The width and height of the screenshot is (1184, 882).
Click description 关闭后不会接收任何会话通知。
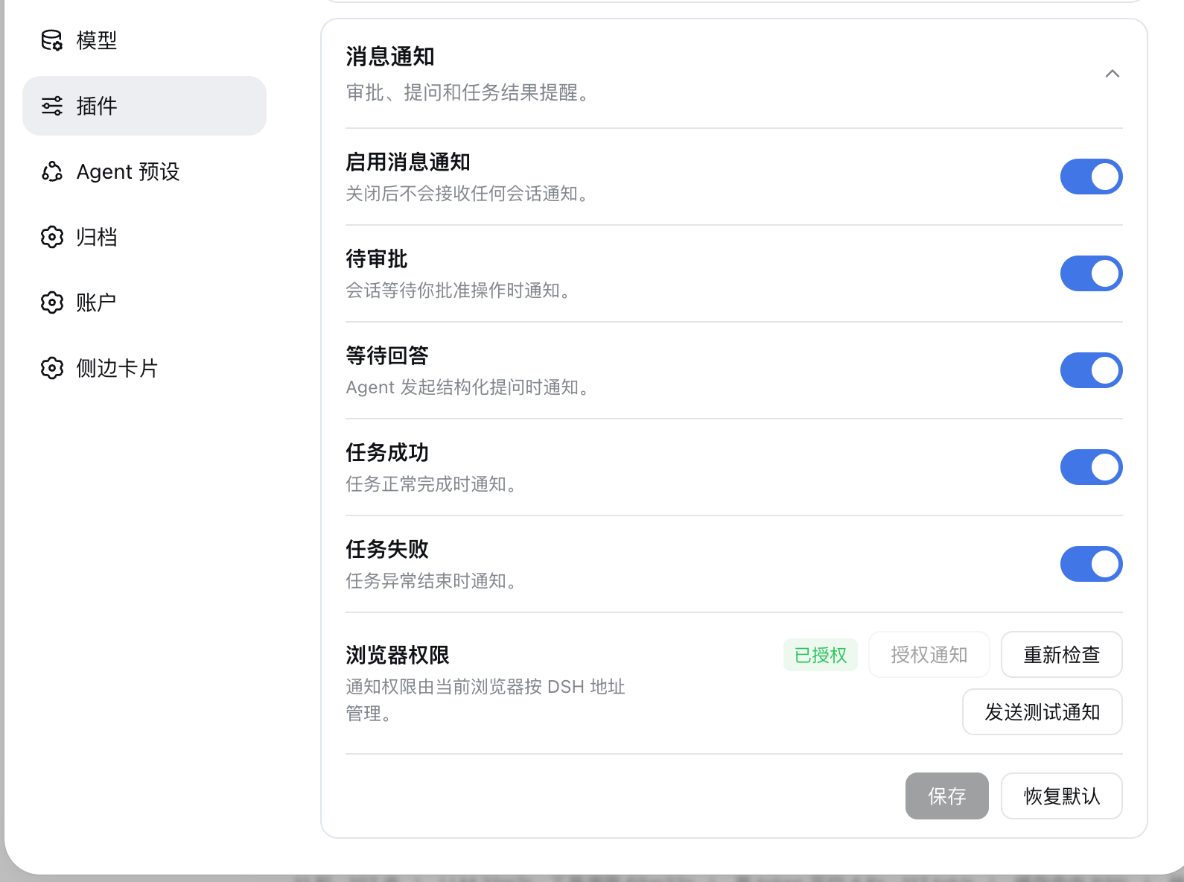click(x=468, y=194)
